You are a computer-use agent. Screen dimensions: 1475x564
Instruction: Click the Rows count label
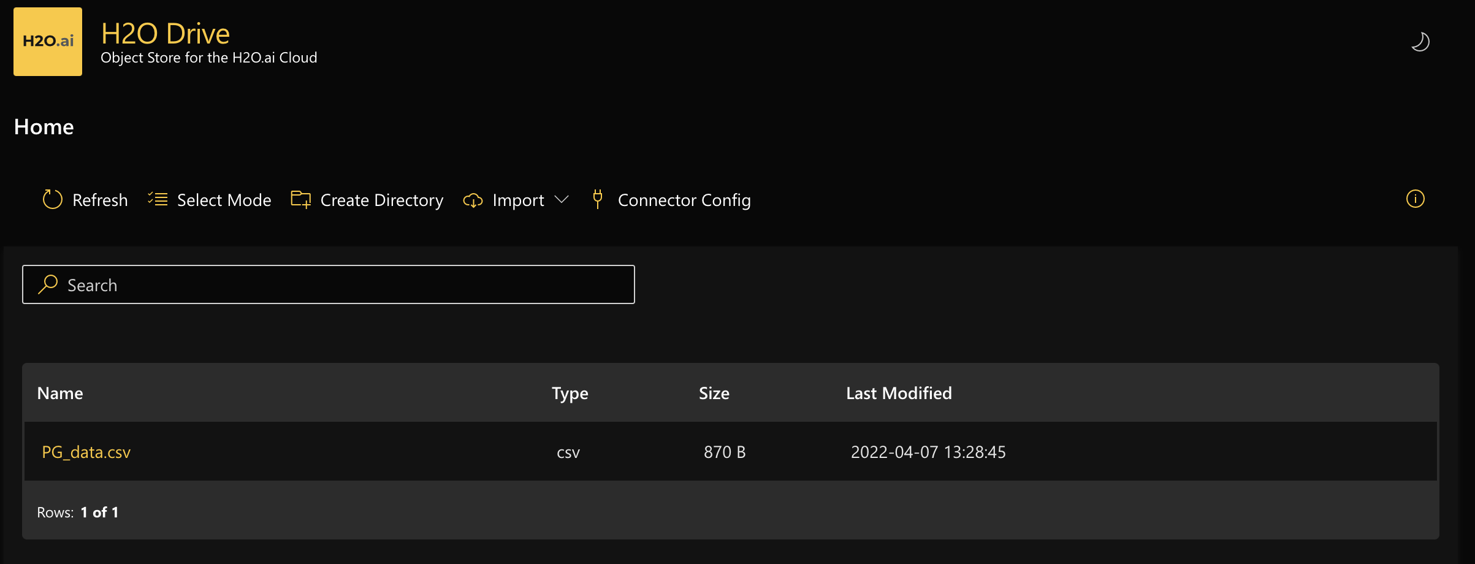pos(77,512)
